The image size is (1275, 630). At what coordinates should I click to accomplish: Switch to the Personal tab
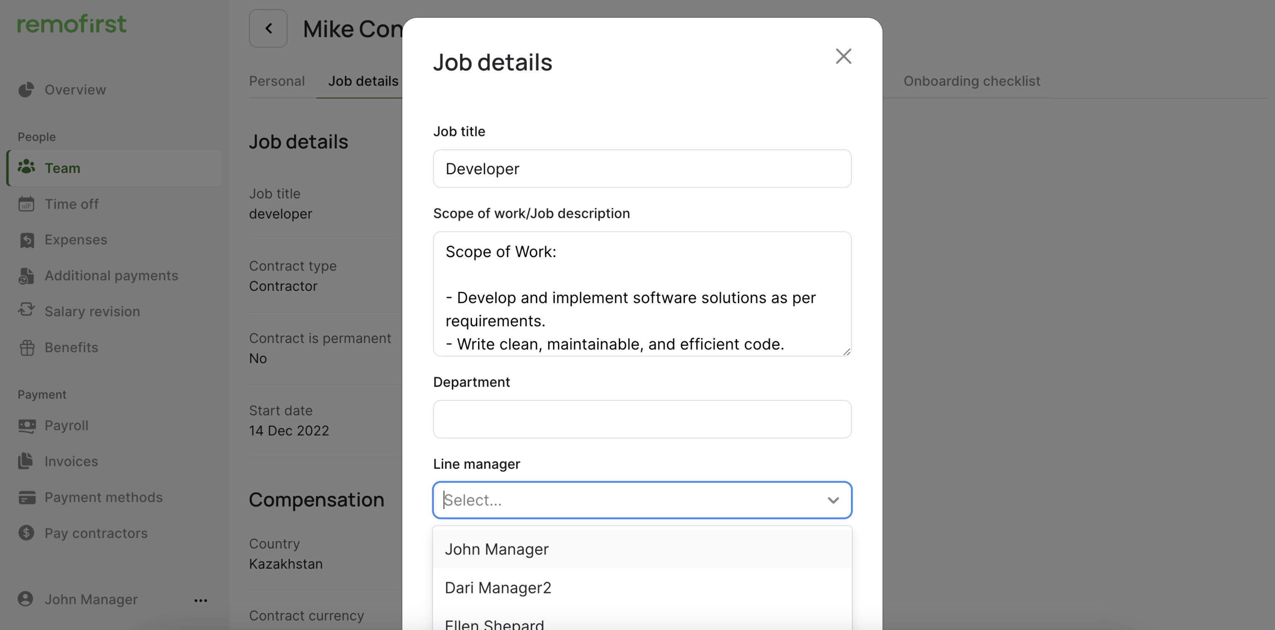click(277, 81)
